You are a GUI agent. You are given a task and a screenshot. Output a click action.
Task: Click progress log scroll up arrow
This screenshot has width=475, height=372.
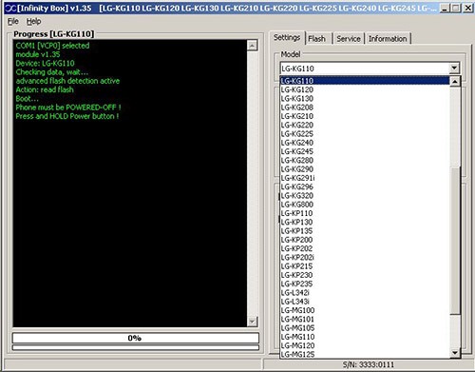(253, 46)
